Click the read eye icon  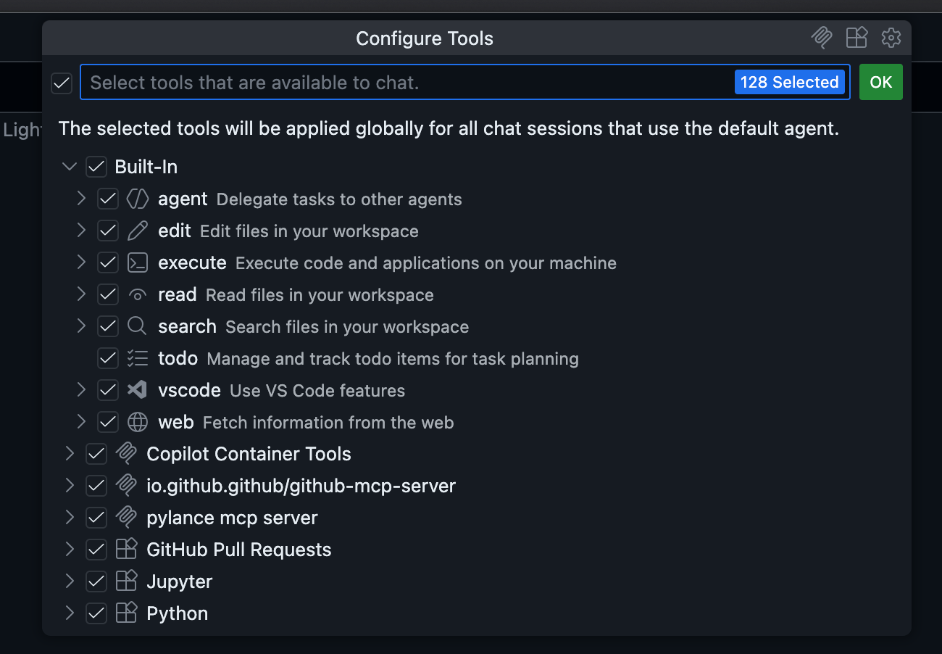[137, 294]
